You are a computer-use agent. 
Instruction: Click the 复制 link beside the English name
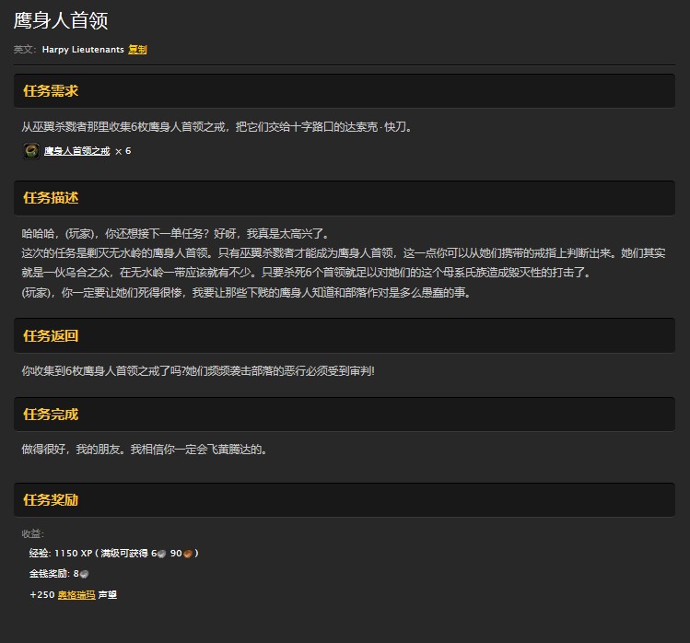pos(137,50)
